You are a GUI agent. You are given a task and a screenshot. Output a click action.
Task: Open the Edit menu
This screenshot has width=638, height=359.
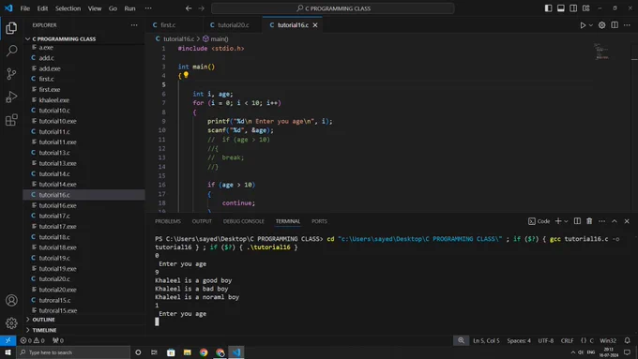coord(42,8)
